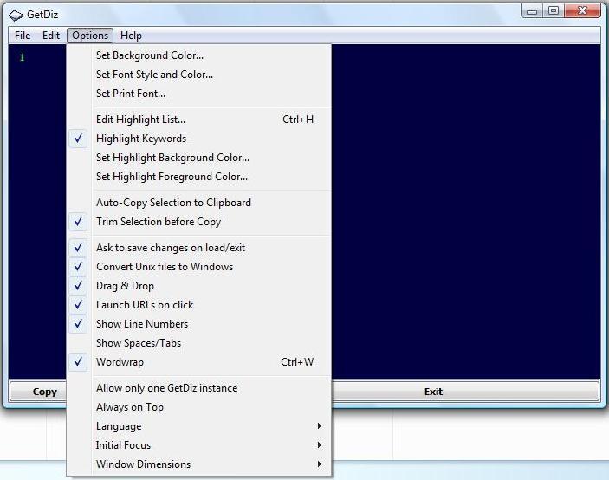Toggle Highlight Keywords option
Screen dimensions: 609x480
[199, 139]
